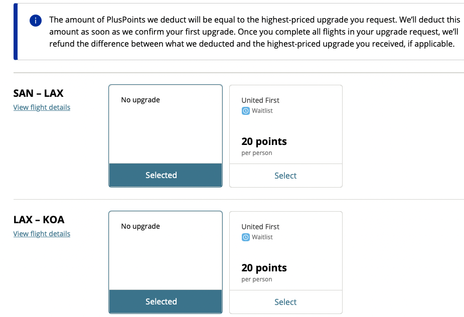Select United First upgrade for SAN – LAX
464x317 pixels.
click(x=285, y=176)
